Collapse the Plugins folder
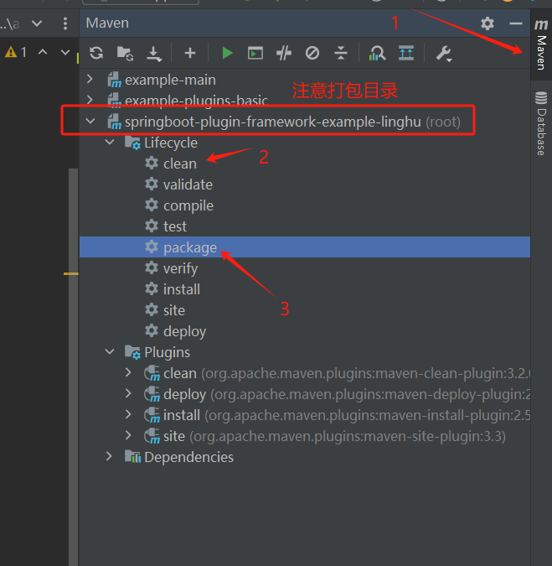The width and height of the screenshot is (552, 566). tap(110, 351)
